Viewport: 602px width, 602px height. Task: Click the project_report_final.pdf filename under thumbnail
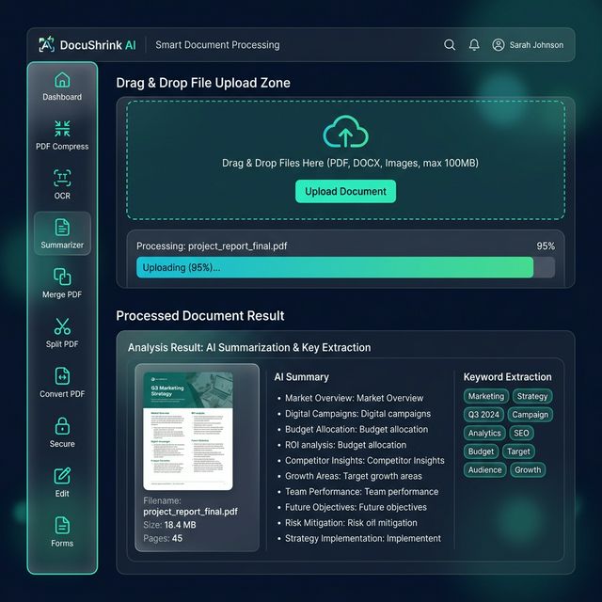coord(190,512)
